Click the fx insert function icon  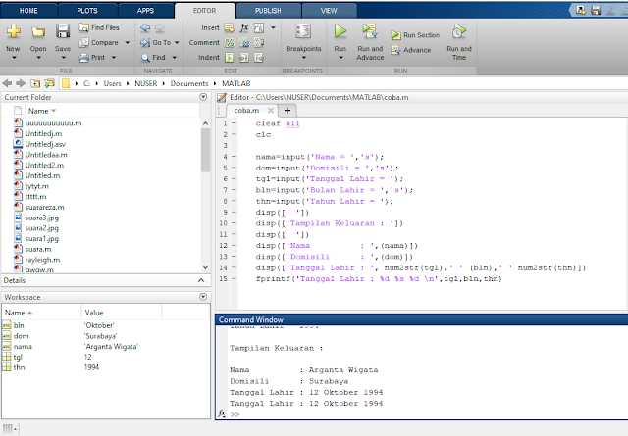(x=244, y=27)
